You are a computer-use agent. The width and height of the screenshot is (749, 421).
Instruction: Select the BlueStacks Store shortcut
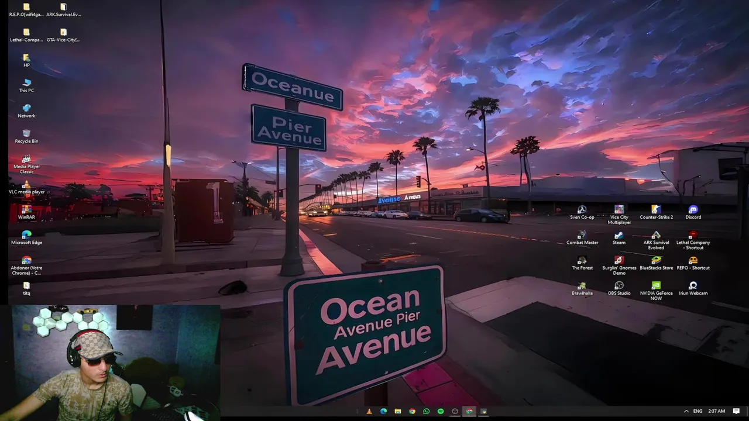656,263
